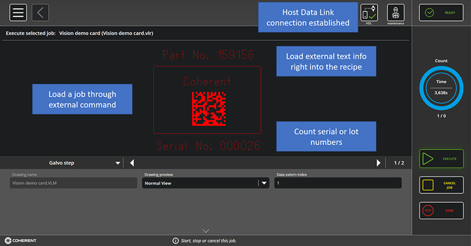Click the back arrow button
This screenshot has height=246, width=471.
[x=40, y=13]
